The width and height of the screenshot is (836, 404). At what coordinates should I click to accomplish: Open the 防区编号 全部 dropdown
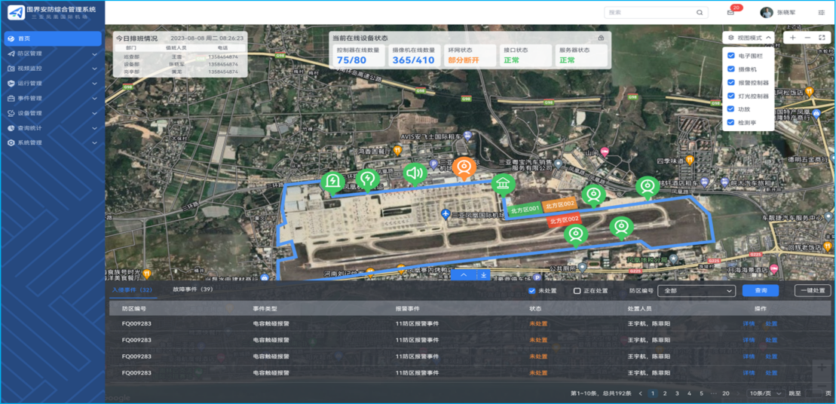pos(696,291)
